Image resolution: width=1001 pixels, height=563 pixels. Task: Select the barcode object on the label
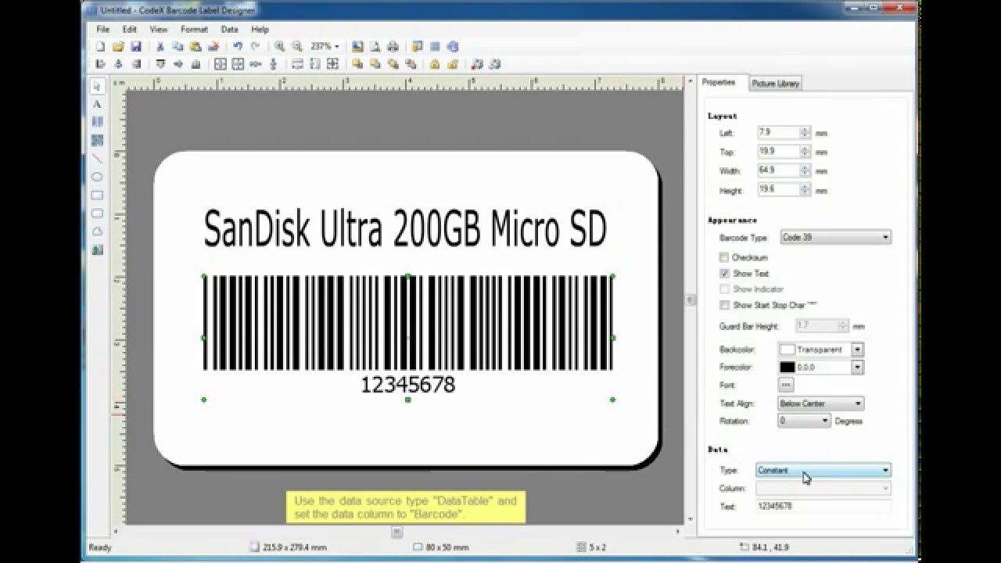click(x=408, y=338)
